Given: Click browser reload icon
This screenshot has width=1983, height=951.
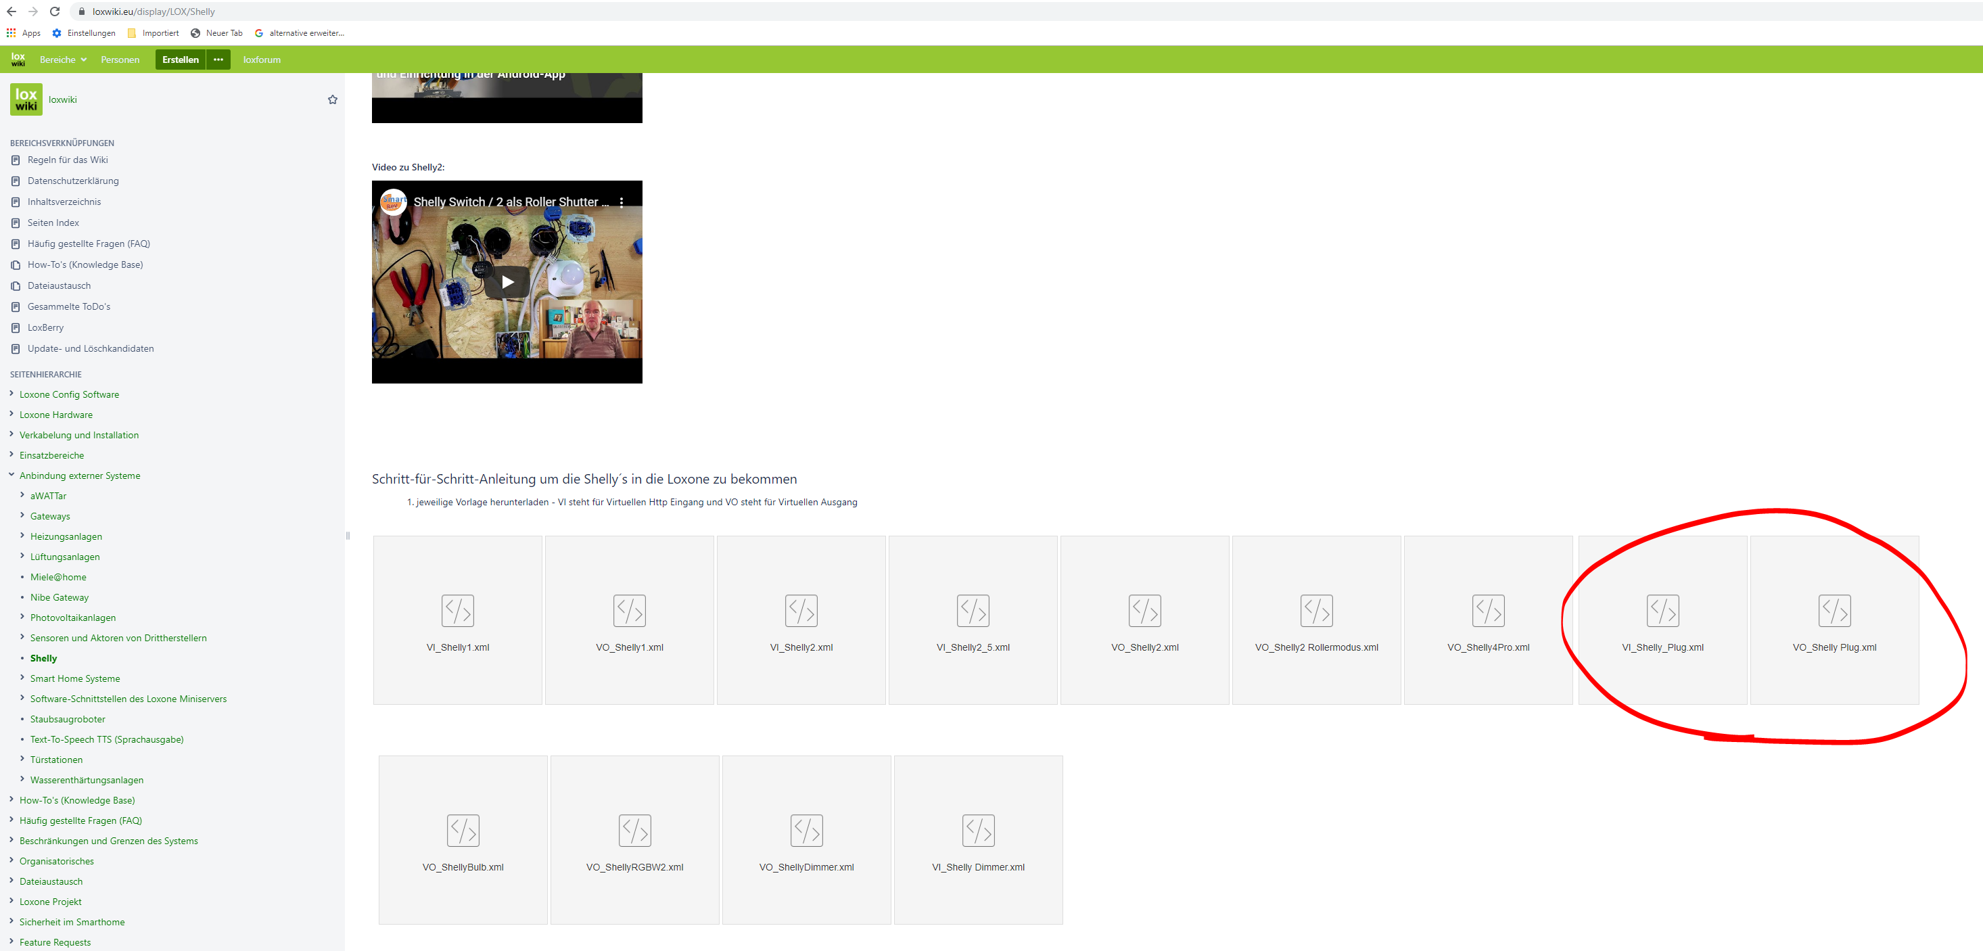Looking at the screenshot, I should pyautogui.click(x=55, y=11).
